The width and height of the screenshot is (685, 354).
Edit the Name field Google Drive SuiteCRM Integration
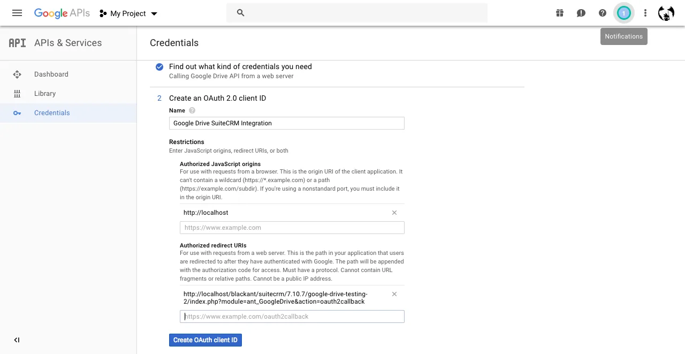click(287, 123)
